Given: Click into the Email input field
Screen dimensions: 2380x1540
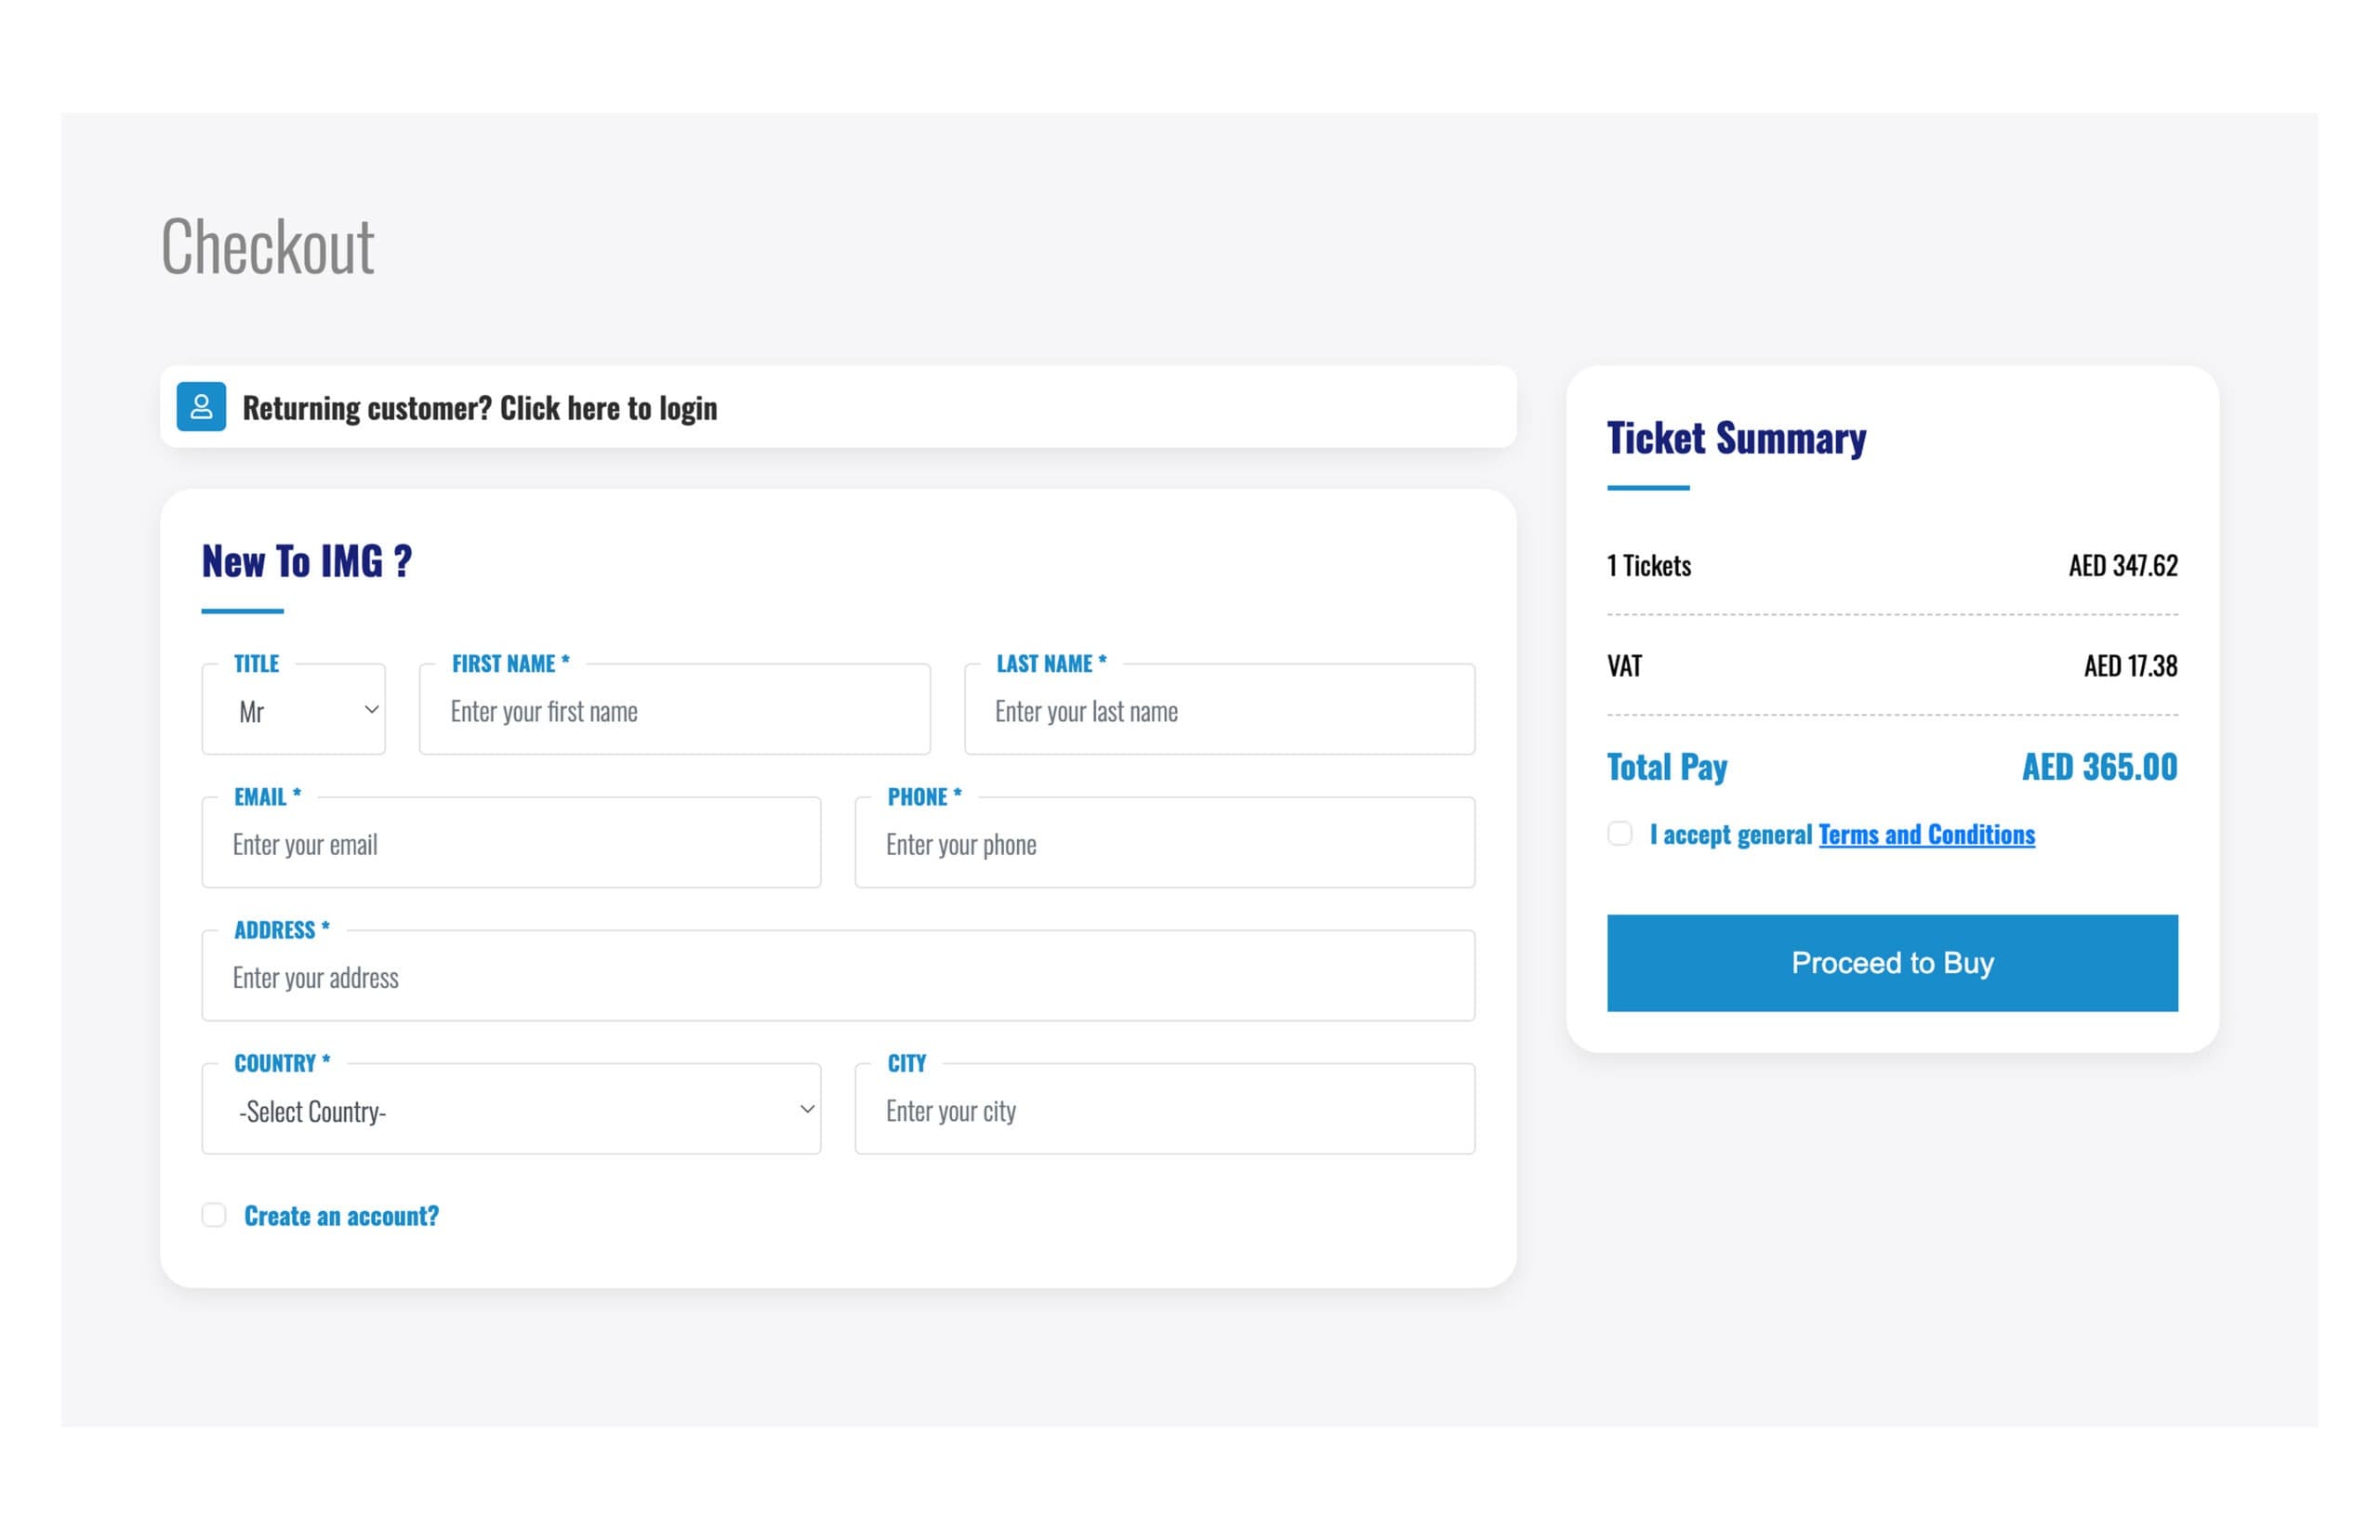Looking at the screenshot, I should (x=511, y=844).
